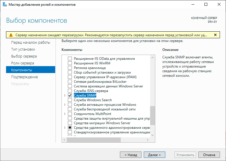Open the Подтверждение wizard step
This screenshot has height=161, width=226.
[24, 77]
